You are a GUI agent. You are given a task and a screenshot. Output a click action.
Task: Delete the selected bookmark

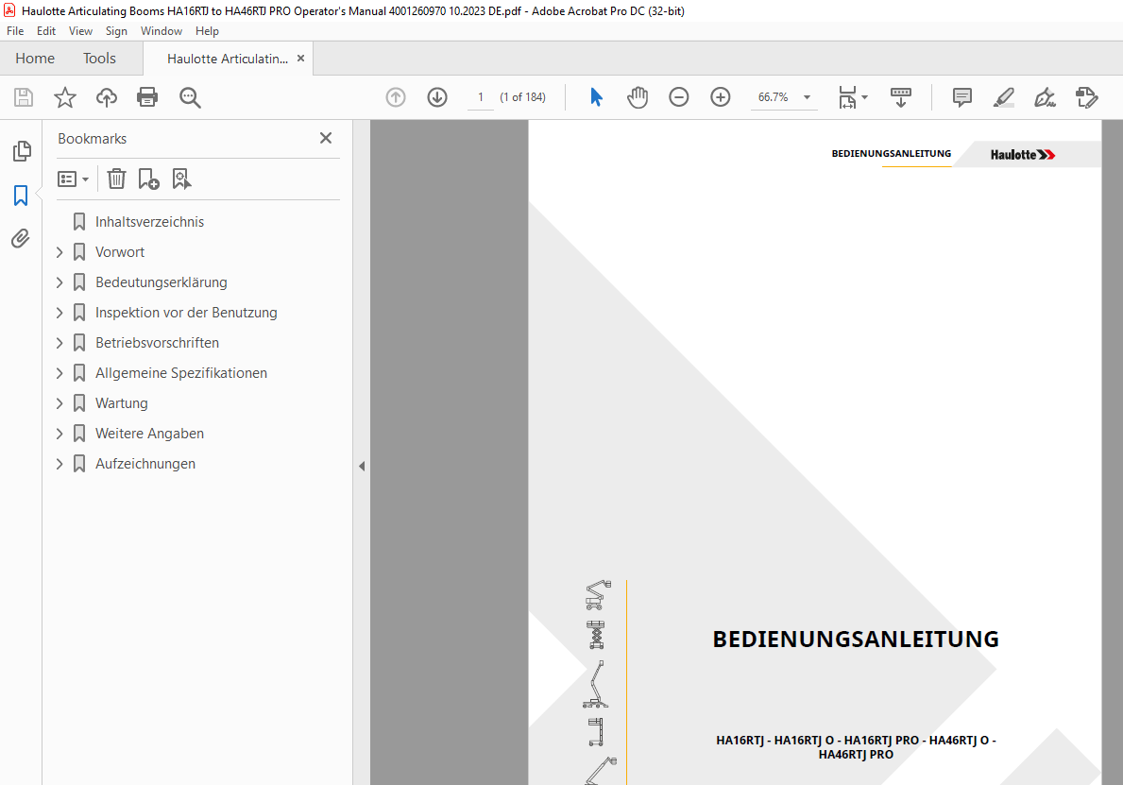116,179
